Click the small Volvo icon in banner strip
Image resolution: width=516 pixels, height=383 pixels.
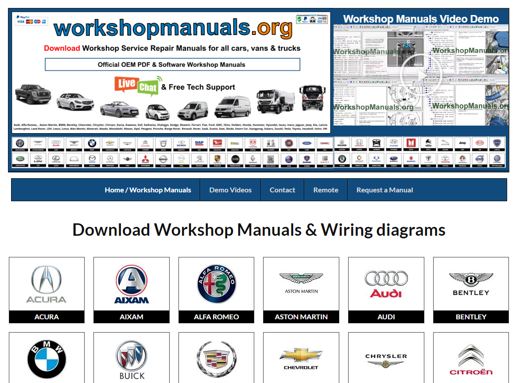480,160
